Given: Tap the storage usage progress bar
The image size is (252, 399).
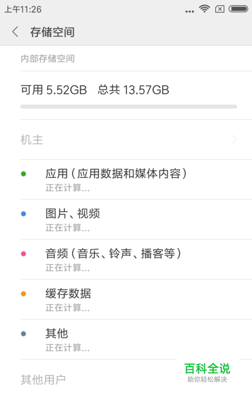Looking at the screenshot, I should click(x=129, y=107).
